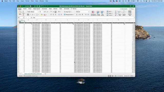The image size is (164, 92).
Task: Open the Insert cells dropdown
Action: (x=109, y=11)
